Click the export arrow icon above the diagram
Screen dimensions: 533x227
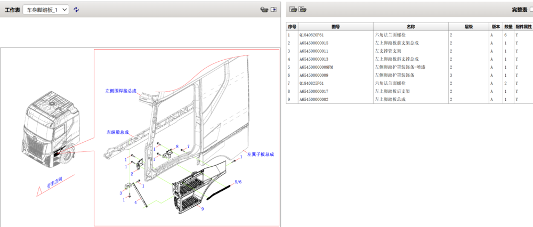click(273, 10)
